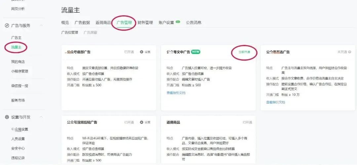Switch to the 广告数据 tab
357x165 pixels.
pyautogui.click(x=82, y=22)
